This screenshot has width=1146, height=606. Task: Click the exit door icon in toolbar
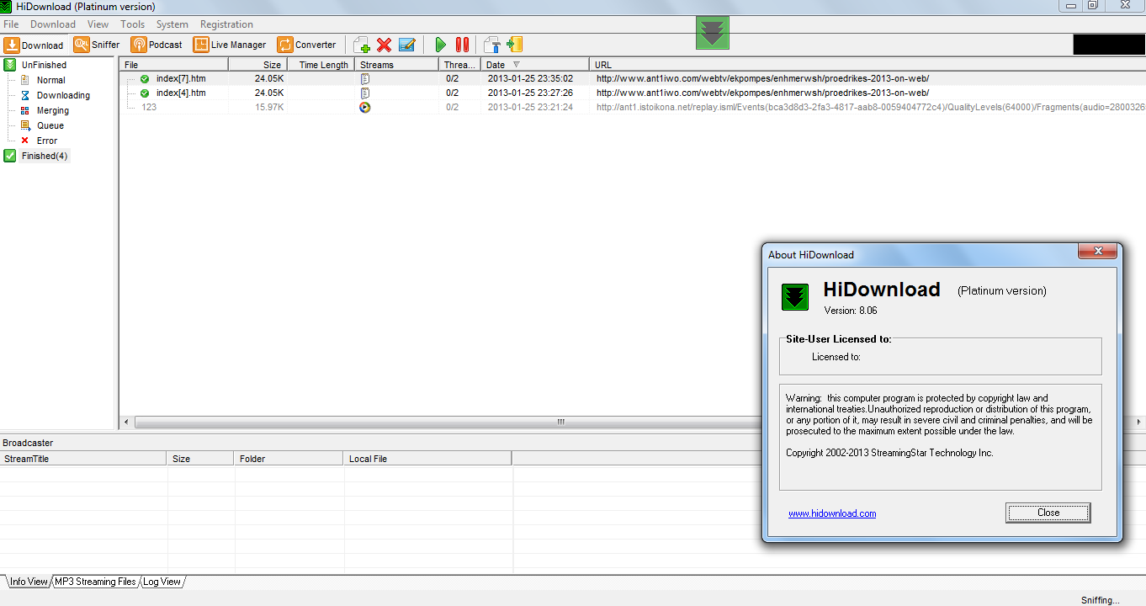(515, 45)
